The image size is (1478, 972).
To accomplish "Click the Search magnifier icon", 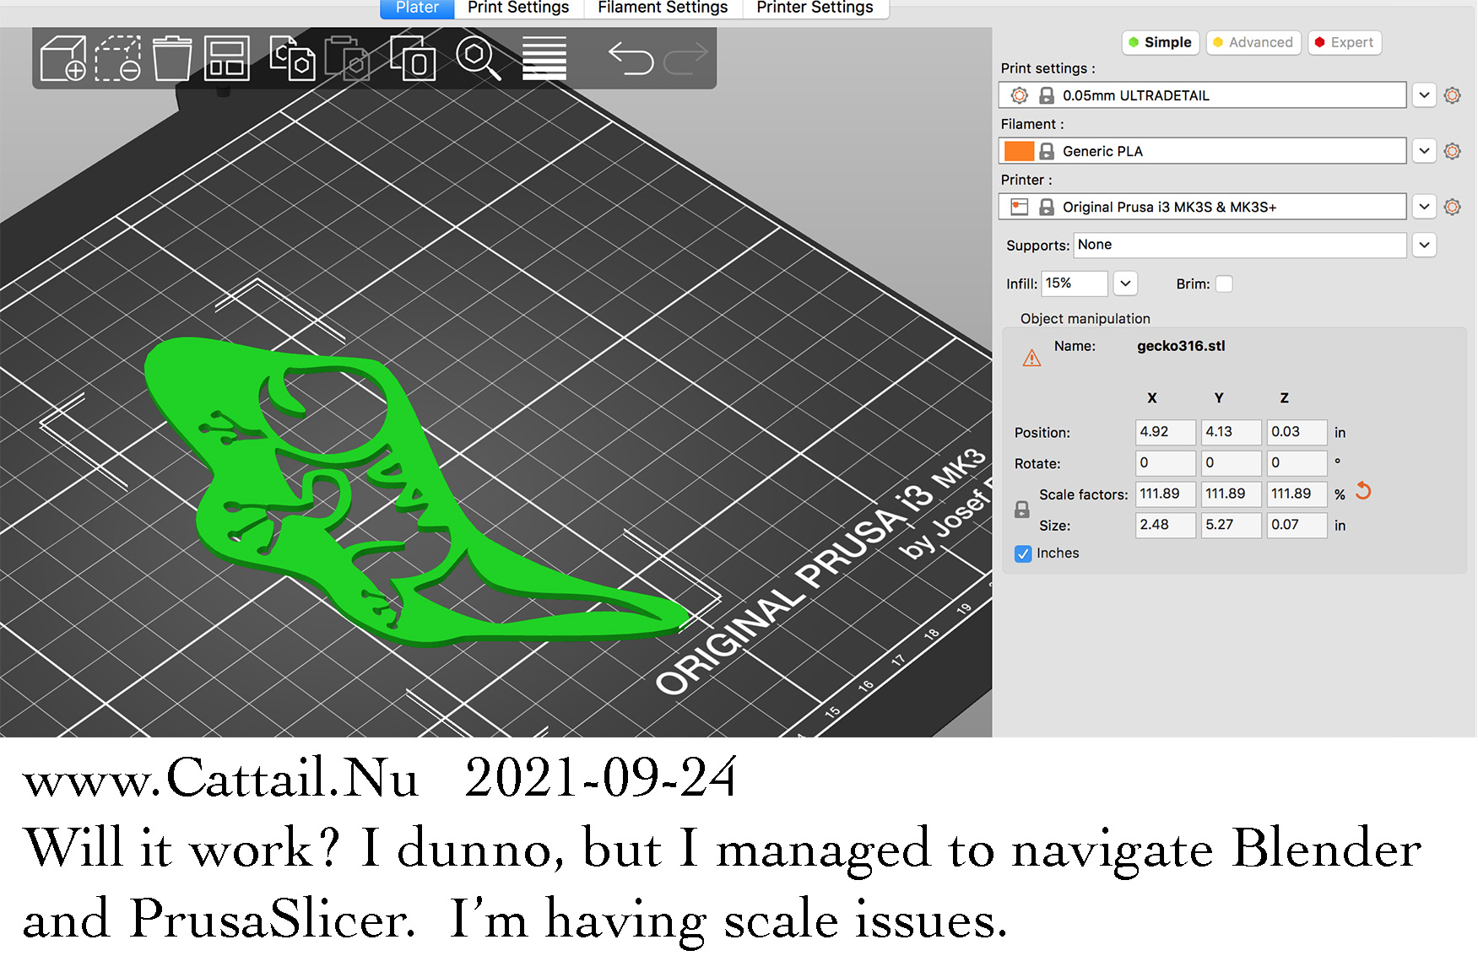I will point(479,58).
